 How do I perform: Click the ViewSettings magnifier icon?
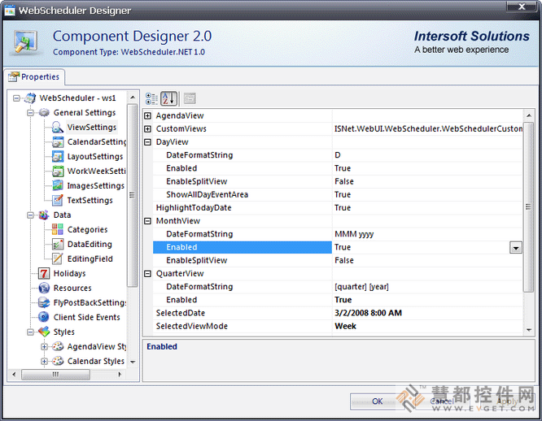[x=58, y=128]
